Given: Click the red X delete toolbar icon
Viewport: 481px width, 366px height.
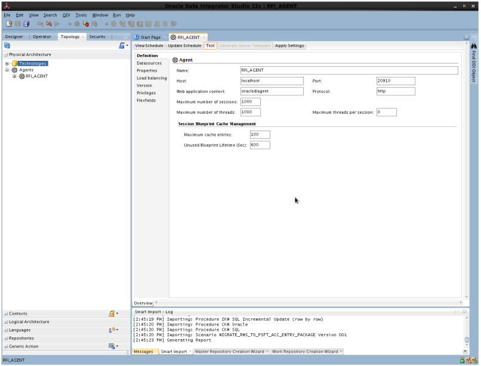Looking at the screenshot, I should (x=48, y=24).
